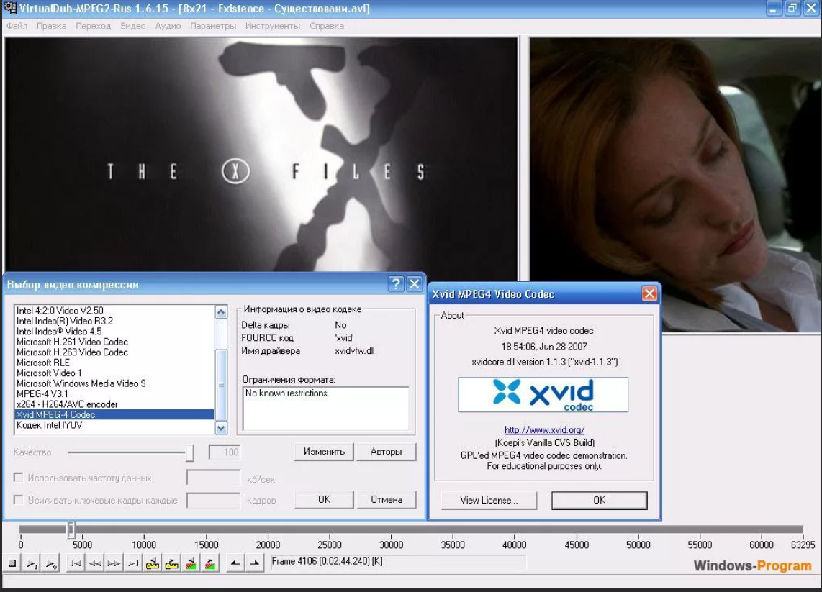The image size is (822, 592).
Task: Open the Переход menu
Action: pyautogui.click(x=94, y=26)
